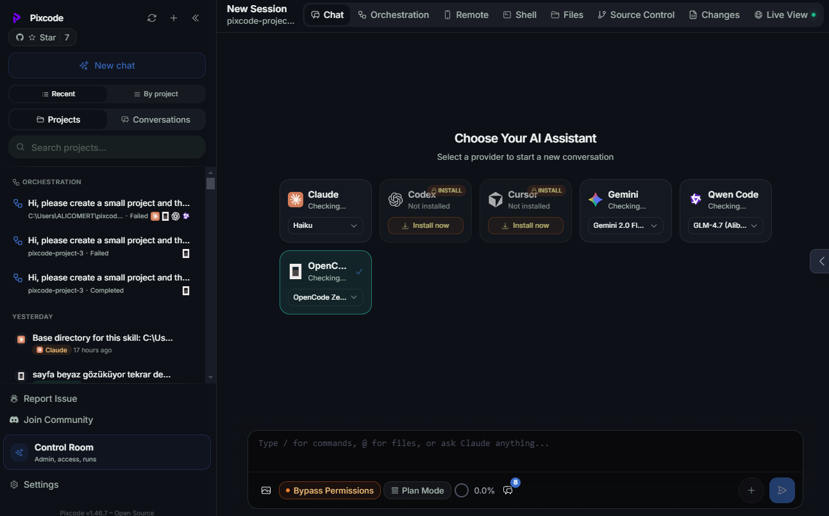Open Settings
Viewport: 829px width, 516px height.
tap(41, 485)
